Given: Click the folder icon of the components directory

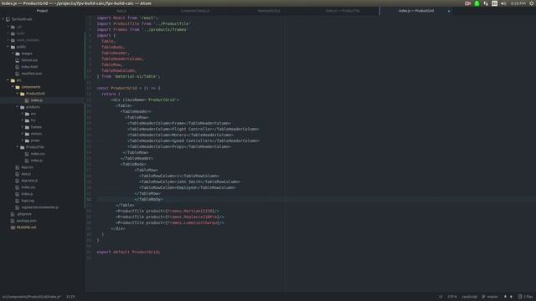Looking at the screenshot, I should (x=18, y=87).
